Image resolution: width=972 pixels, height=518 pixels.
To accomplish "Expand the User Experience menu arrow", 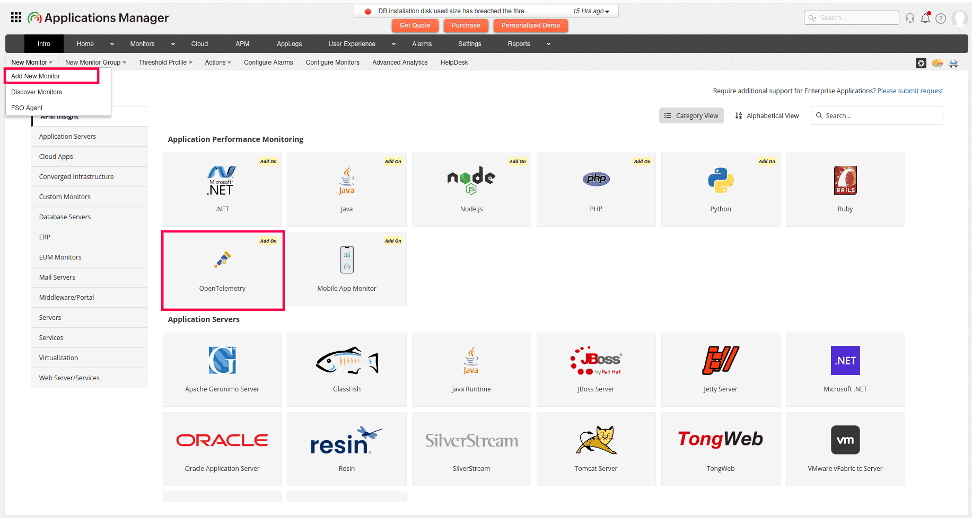I will coord(393,44).
